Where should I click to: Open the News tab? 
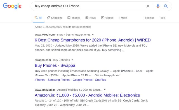click(91, 18)
